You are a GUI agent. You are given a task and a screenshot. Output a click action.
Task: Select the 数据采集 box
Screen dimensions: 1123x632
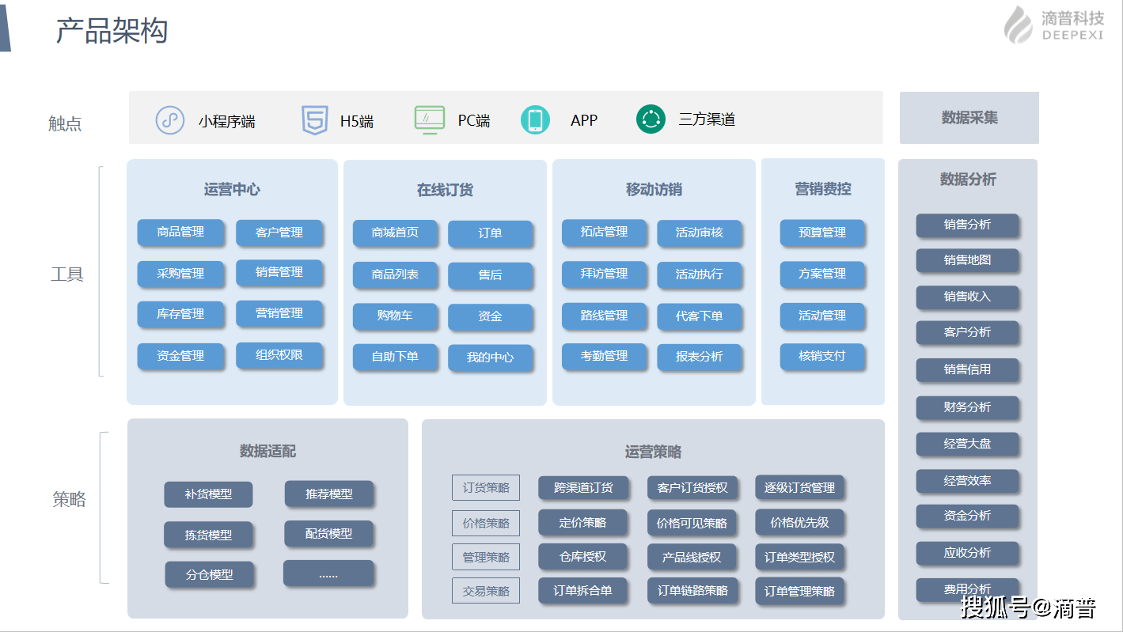coord(969,118)
